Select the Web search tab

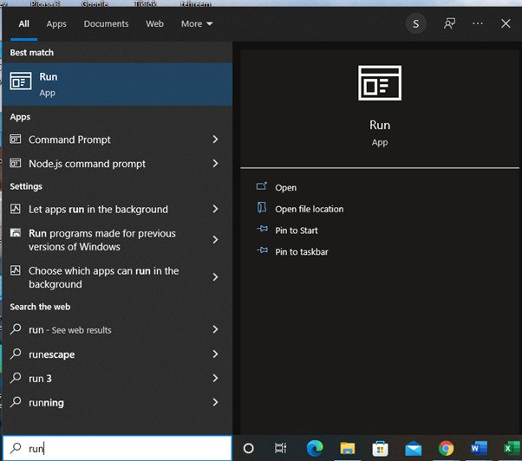[x=154, y=23]
